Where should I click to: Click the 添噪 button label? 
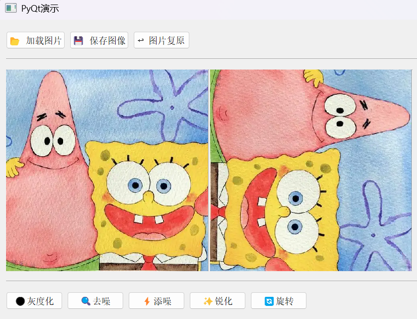click(x=163, y=301)
